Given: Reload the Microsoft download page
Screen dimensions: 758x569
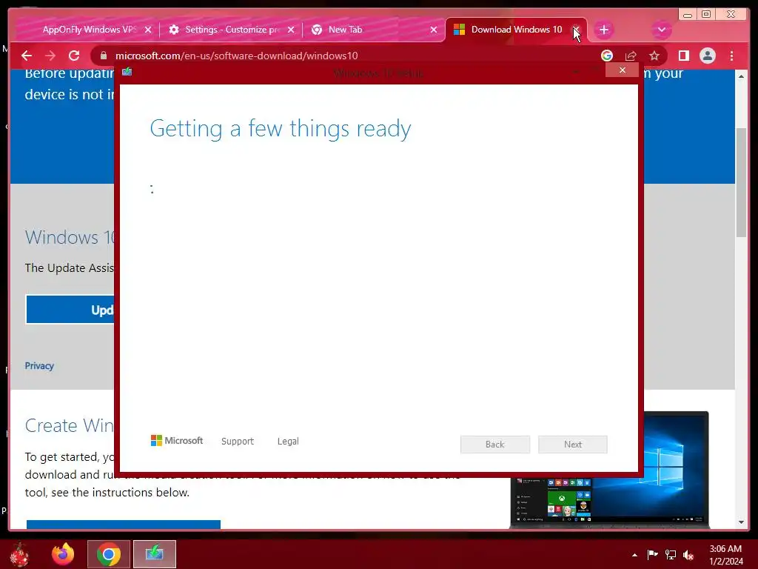Looking at the screenshot, I should (74, 56).
